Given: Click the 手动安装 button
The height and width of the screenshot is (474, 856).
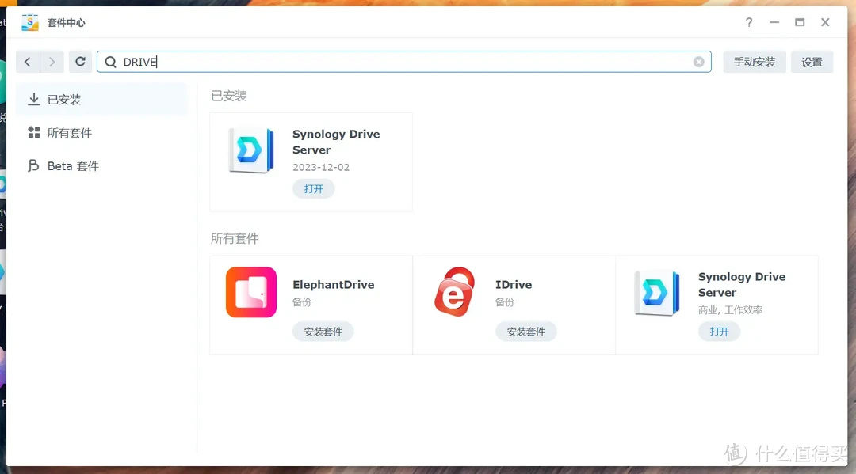Looking at the screenshot, I should tap(754, 61).
